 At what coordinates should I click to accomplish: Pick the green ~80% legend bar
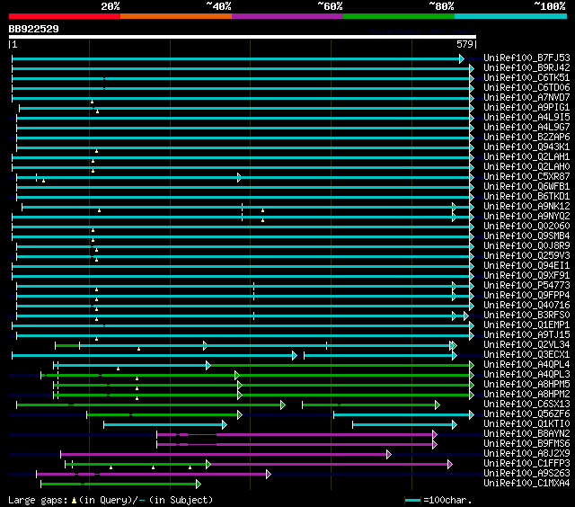coord(398,16)
